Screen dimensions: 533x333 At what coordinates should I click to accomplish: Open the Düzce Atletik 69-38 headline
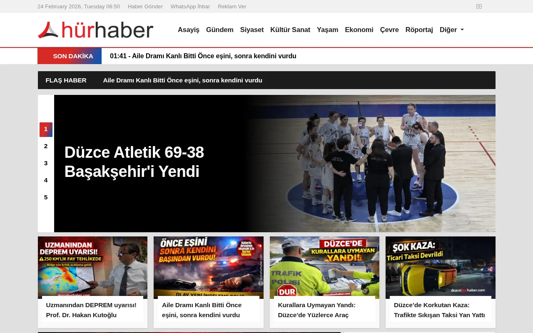[134, 162]
